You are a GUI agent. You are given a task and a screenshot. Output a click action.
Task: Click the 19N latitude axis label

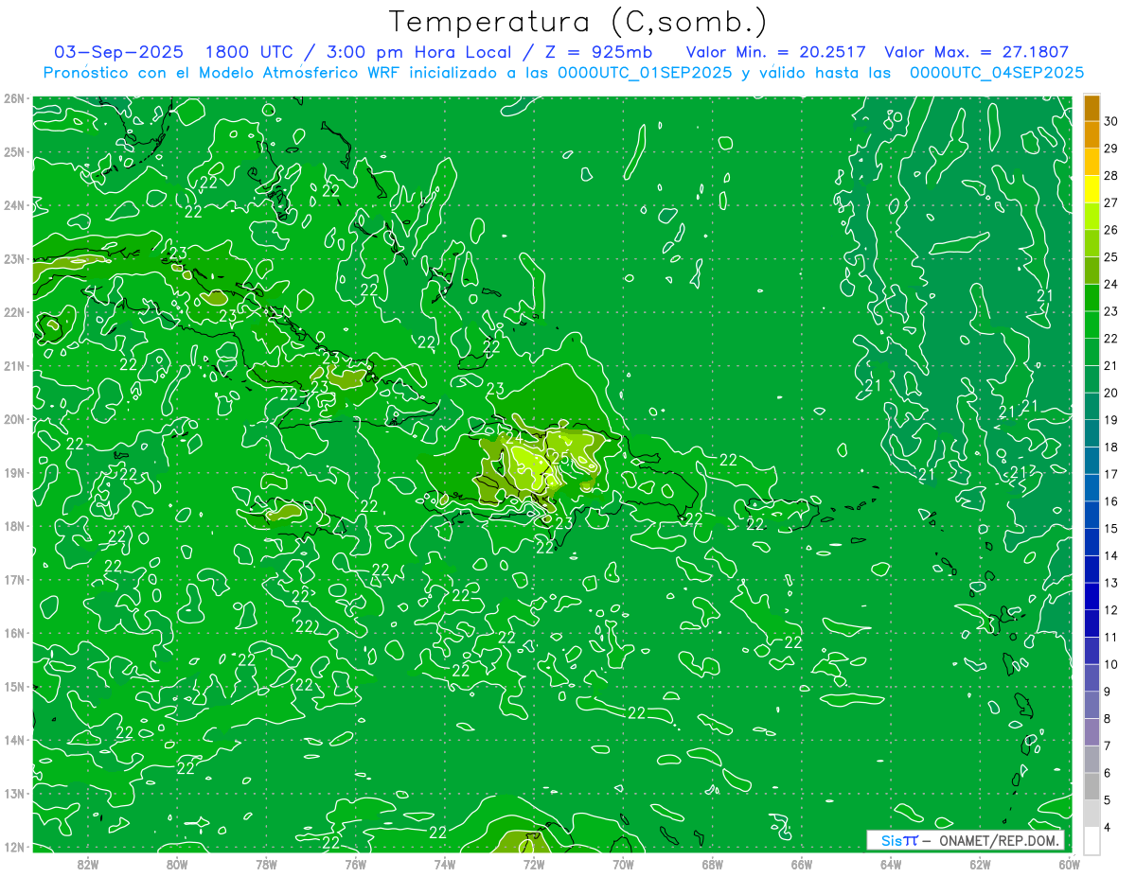pyautogui.click(x=13, y=472)
